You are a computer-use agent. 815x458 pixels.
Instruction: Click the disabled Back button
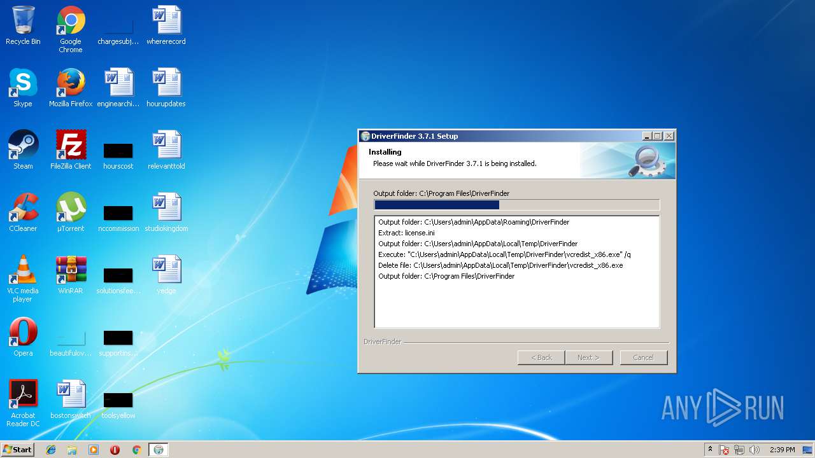point(541,357)
